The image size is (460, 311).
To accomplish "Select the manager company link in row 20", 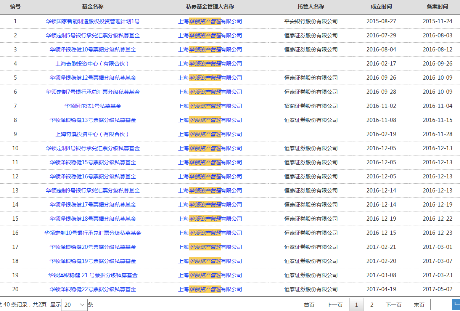I will (x=210, y=289).
